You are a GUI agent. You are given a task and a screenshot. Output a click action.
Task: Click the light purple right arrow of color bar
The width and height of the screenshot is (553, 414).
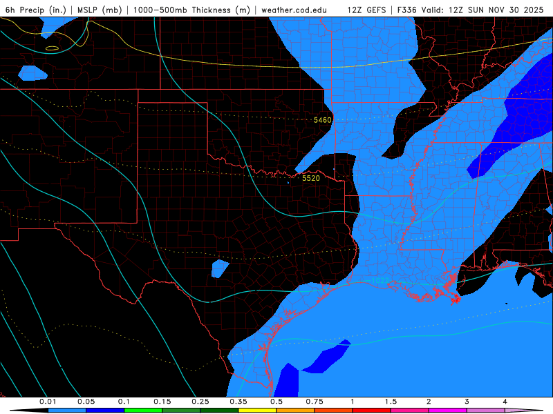click(x=524, y=411)
